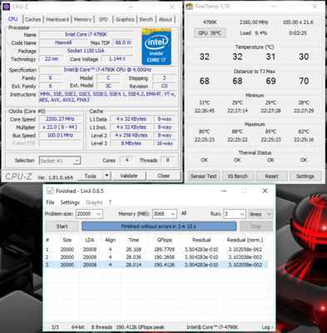This screenshot has width=327, height=333.
Task: Click the 190.4126 GFlops peak status entry
Action: [140, 327]
